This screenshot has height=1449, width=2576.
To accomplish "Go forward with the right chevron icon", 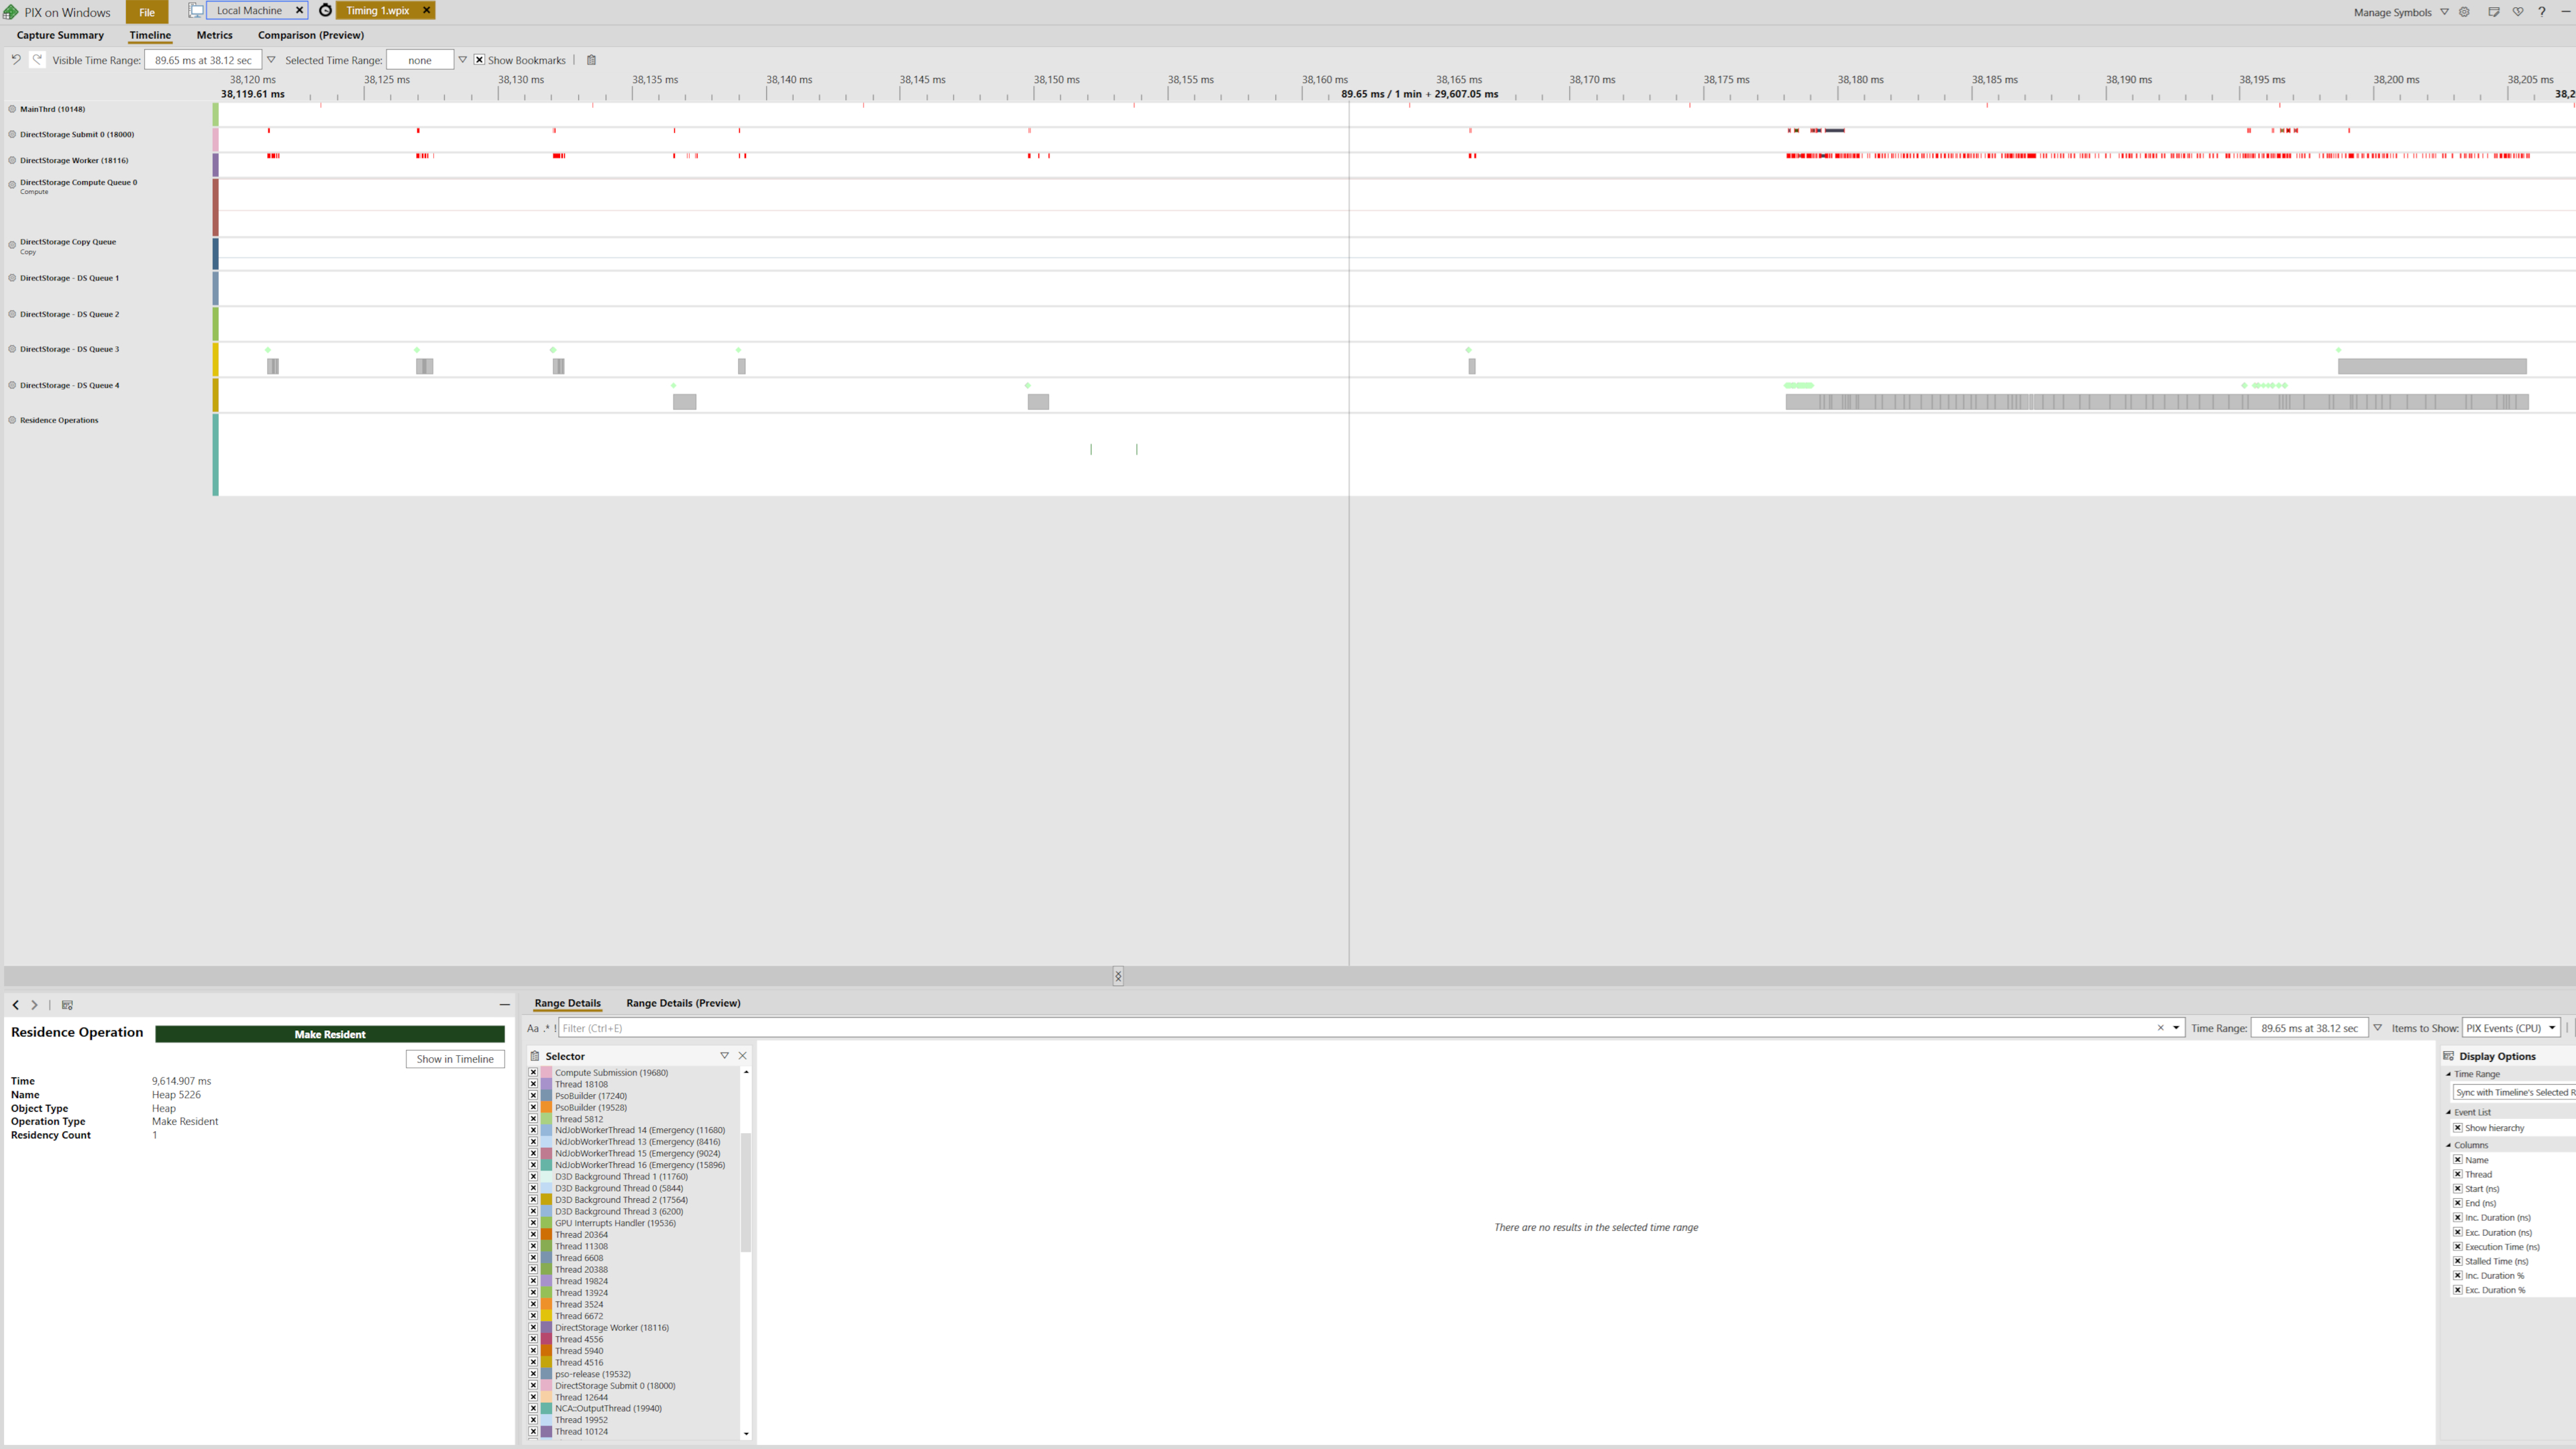I will click(34, 1005).
